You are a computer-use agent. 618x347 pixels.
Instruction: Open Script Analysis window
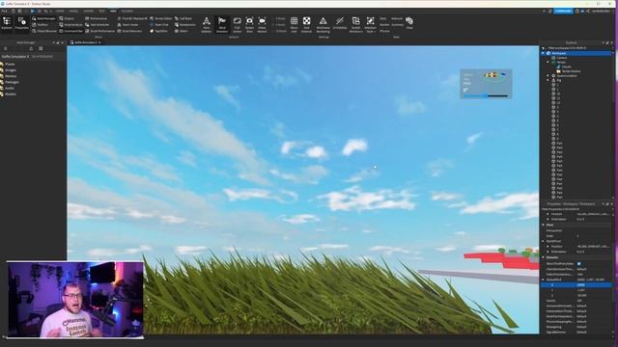click(70, 24)
